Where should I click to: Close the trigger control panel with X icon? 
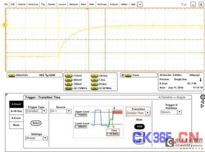(x=203, y=97)
